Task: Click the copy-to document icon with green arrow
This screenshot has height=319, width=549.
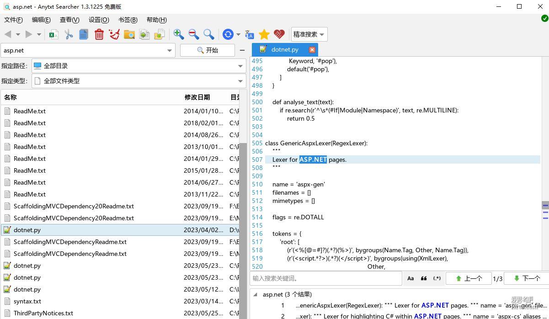Action: pyautogui.click(x=144, y=34)
